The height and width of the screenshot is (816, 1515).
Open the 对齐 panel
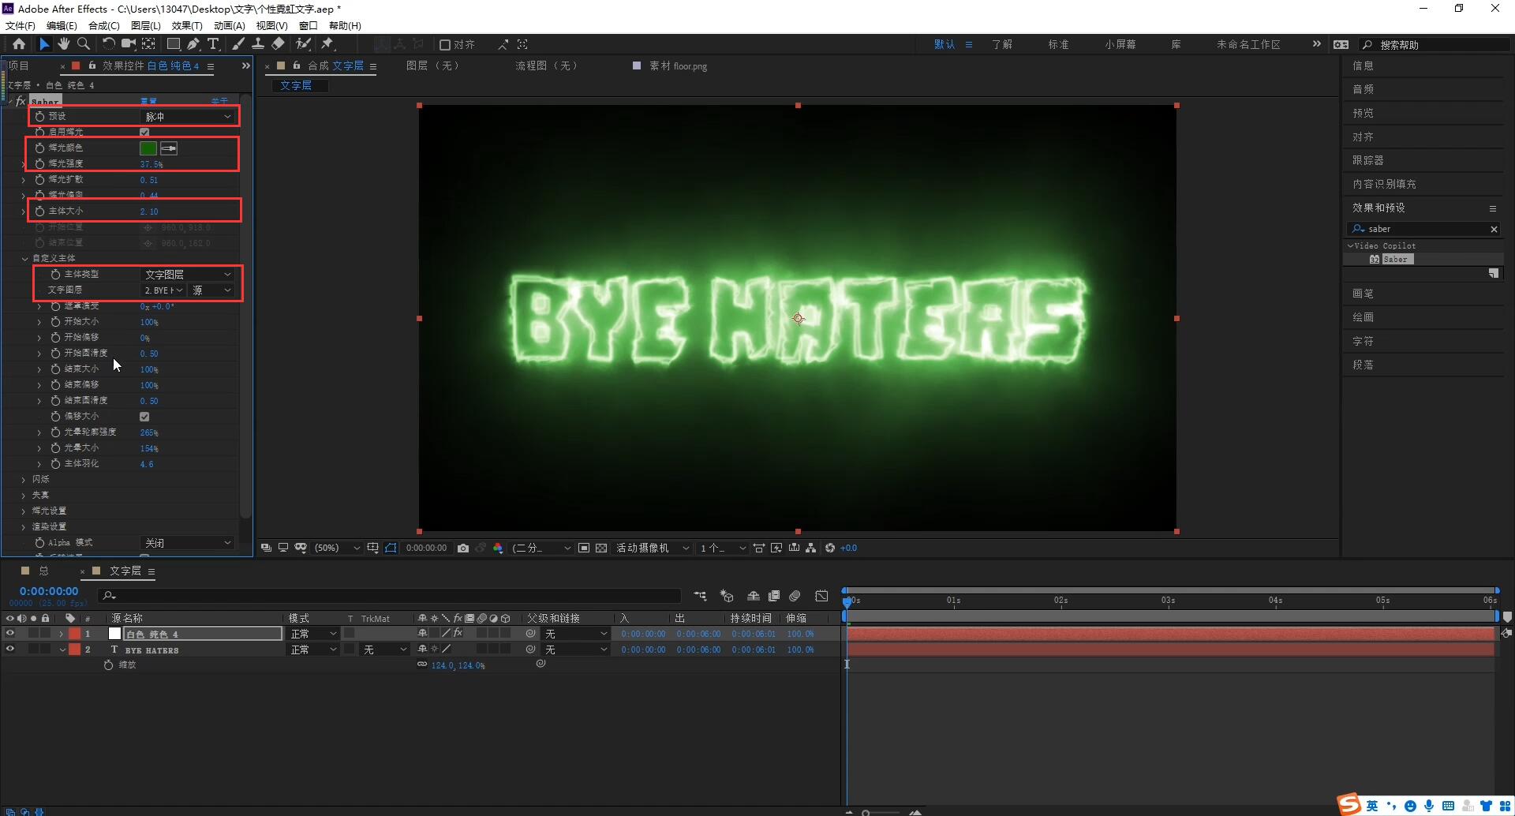pos(1363,137)
